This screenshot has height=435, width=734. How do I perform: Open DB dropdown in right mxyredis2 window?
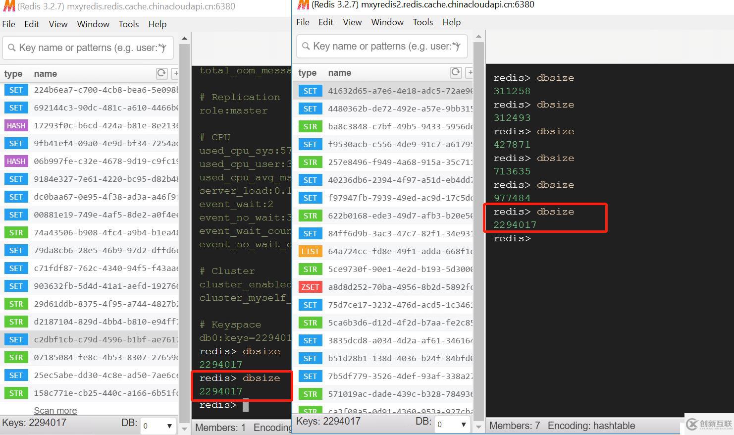tap(452, 424)
